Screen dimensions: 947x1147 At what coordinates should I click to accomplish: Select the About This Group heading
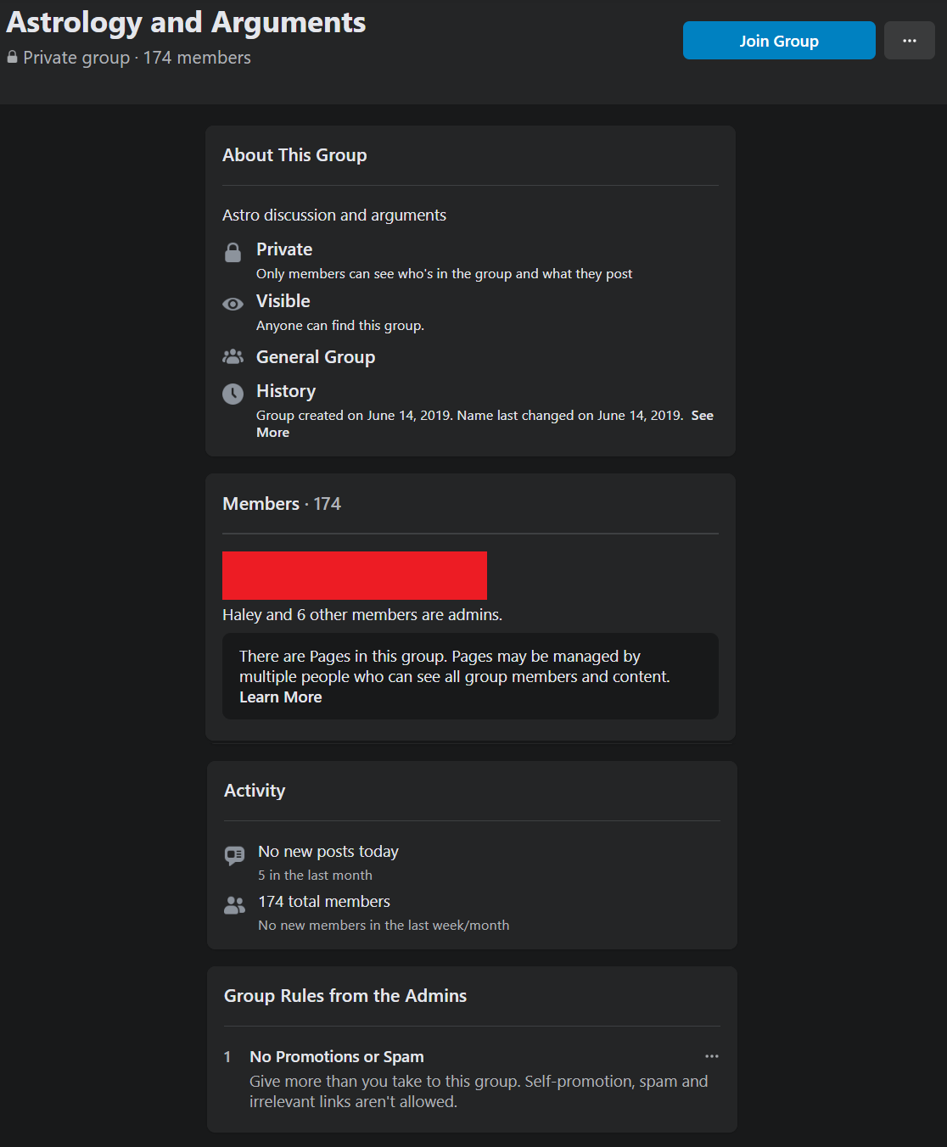(x=294, y=155)
